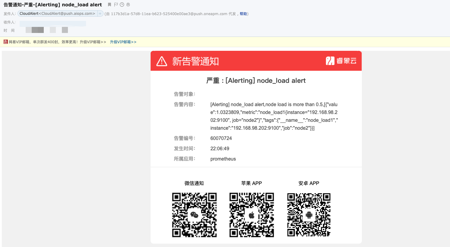The height and width of the screenshot is (247, 450).
Task: Click the plus icon to add CloudAlert to contacts
Action: point(100,14)
